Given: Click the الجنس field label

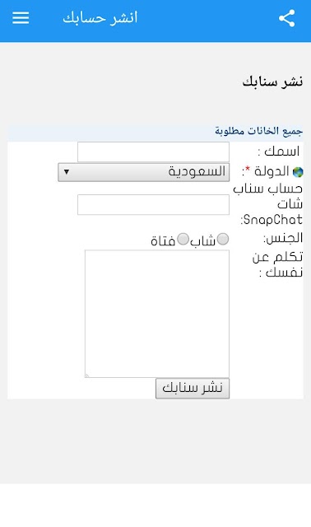Looking at the screenshot, I should pos(283,238).
